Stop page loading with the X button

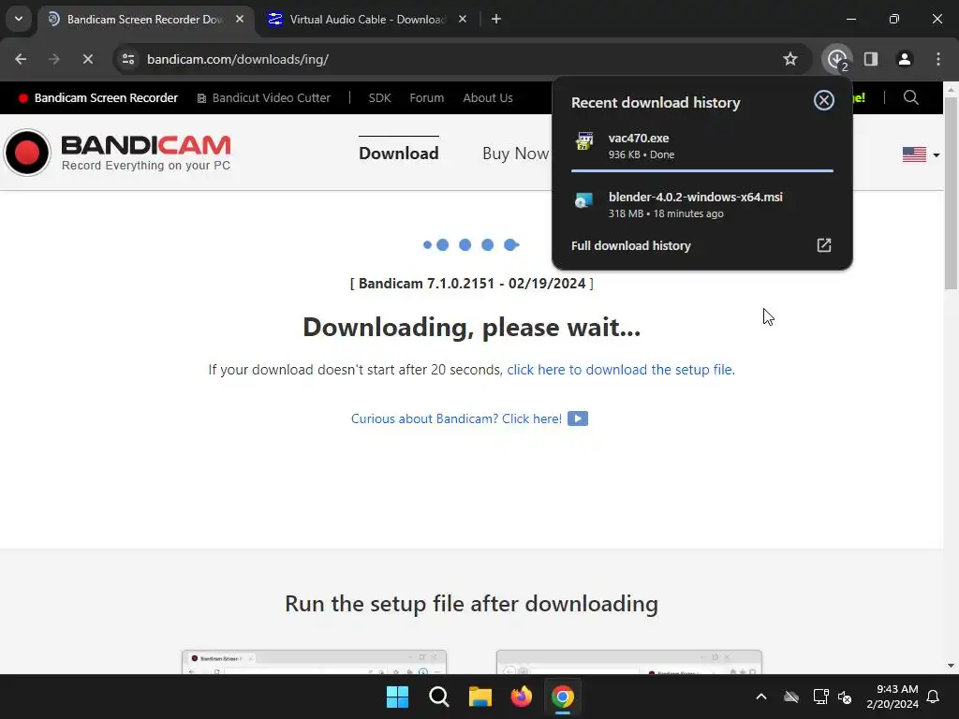pos(87,59)
